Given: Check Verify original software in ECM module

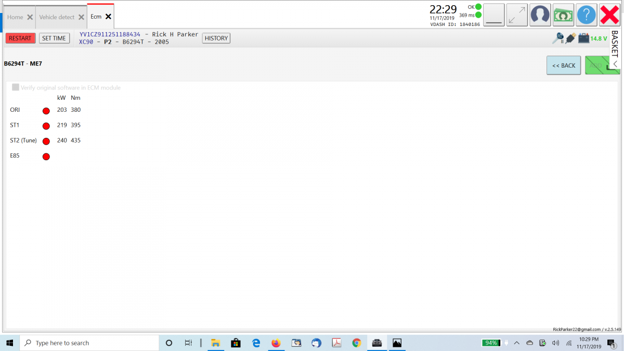Looking at the screenshot, I should (16, 87).
